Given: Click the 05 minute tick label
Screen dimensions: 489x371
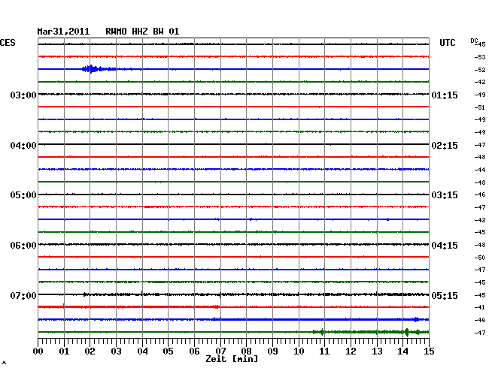Looking at the screenshot, I should point(168,351).
